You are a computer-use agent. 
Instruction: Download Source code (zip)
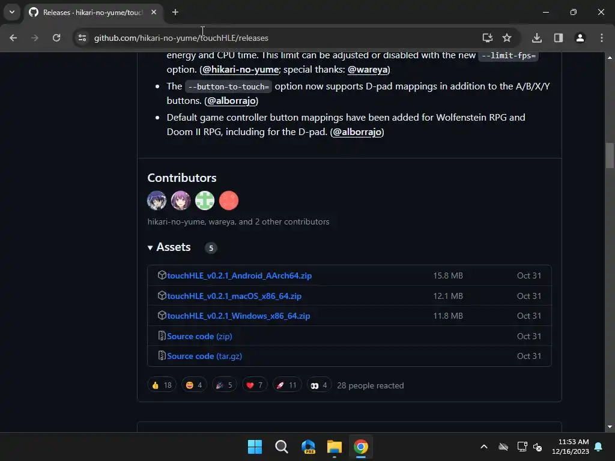(199, 336)
